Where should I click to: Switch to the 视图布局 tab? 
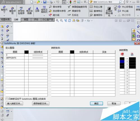point(5,20)
